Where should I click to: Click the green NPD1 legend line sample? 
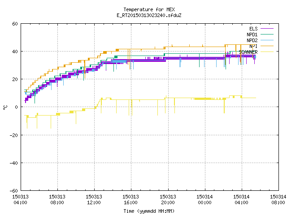tap(267, 34)
